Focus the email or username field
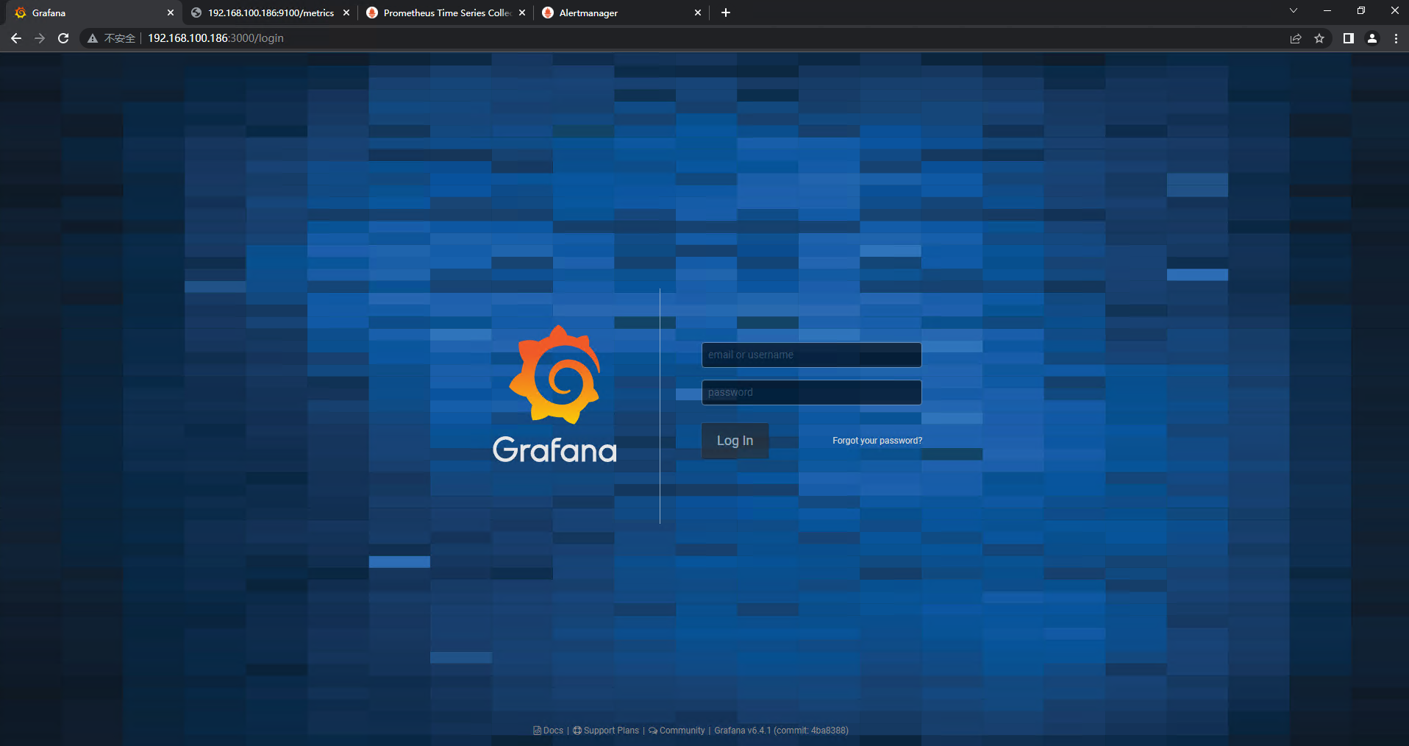This screenshot has width=1409, height=746. coord(811,355)
